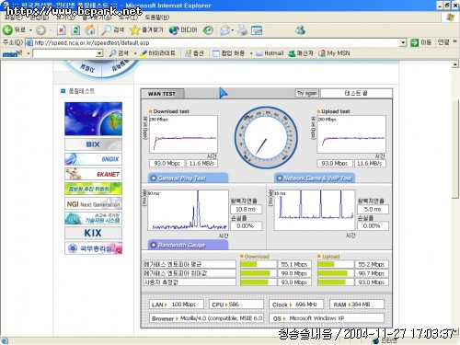Click the Forward arrow button
Screen dimensions: 460x345
pos(40,30)
